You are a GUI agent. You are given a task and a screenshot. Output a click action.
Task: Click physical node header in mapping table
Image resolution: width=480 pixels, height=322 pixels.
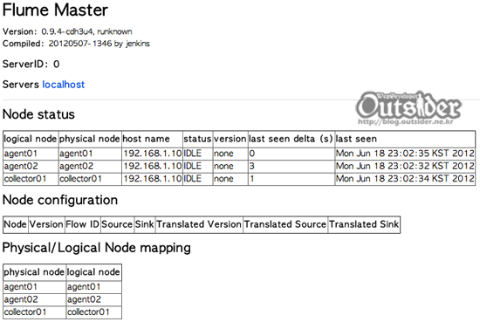[x=34, y=272]
